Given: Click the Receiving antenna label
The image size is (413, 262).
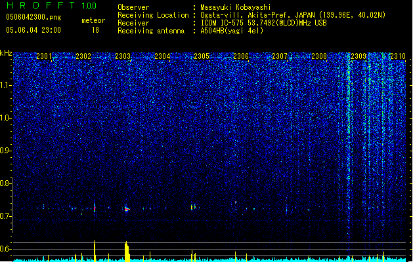Looking at the screenshot, I should pyautogui.click(x=151, y=31).
